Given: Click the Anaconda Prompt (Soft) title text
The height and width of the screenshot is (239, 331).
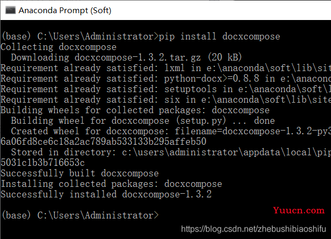Looking at the screenshot, I should [x=65, y=11].
